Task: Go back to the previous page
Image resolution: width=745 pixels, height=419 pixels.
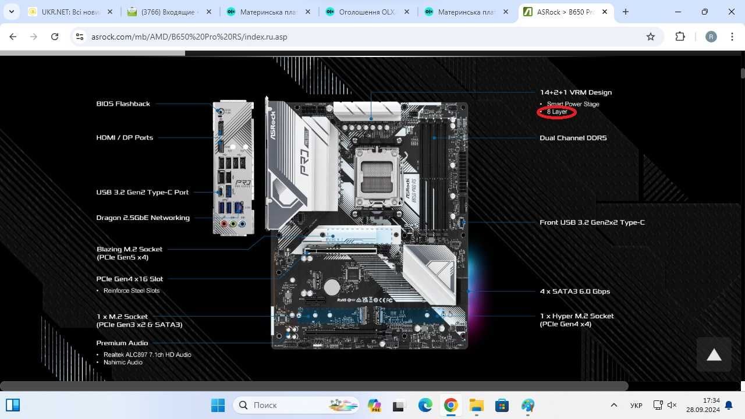Action: tap(13, 37)
